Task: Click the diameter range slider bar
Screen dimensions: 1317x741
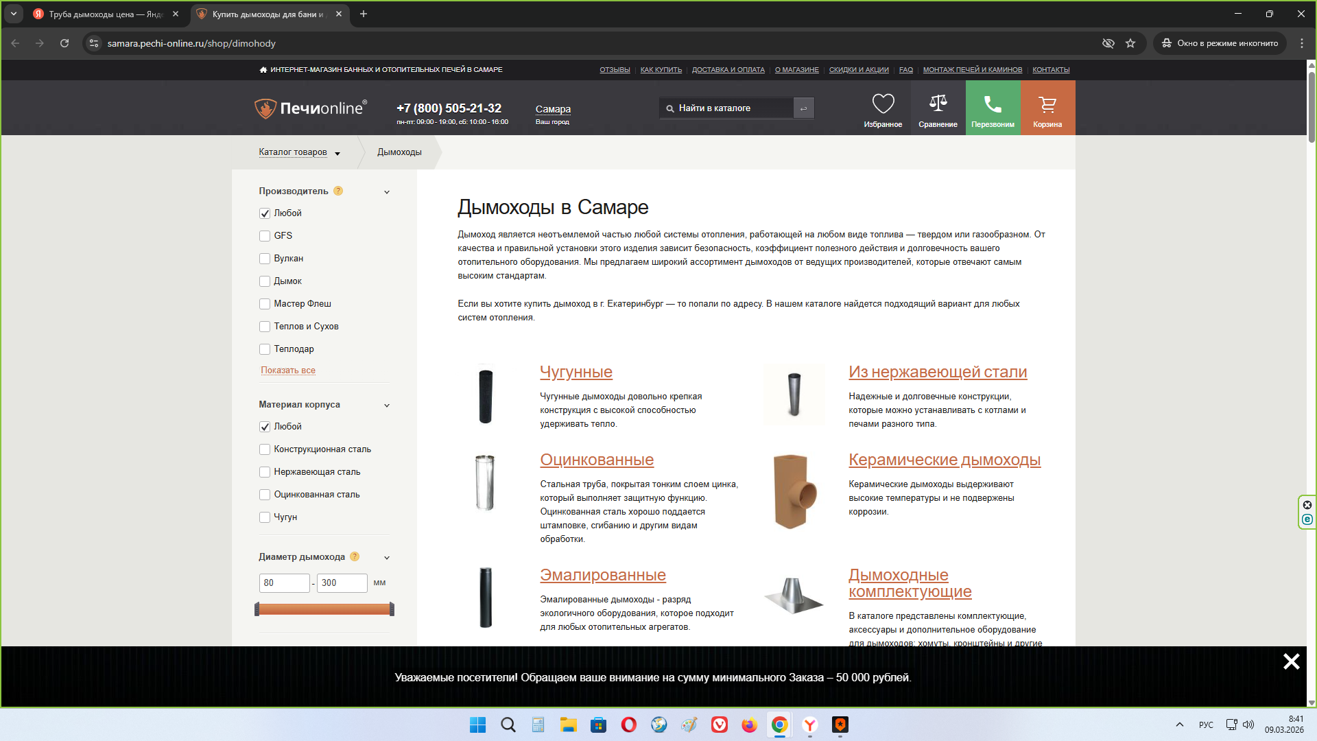Action: pos(324,609)
